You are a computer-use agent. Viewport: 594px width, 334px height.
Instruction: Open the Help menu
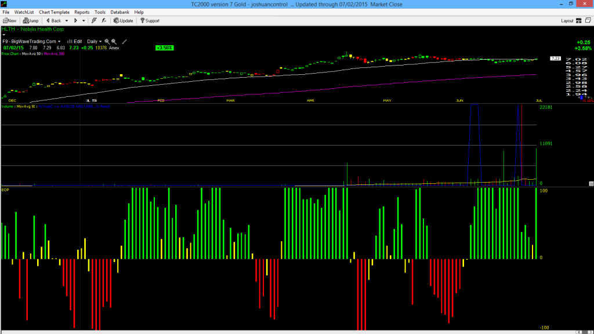(x=139, y=12)
